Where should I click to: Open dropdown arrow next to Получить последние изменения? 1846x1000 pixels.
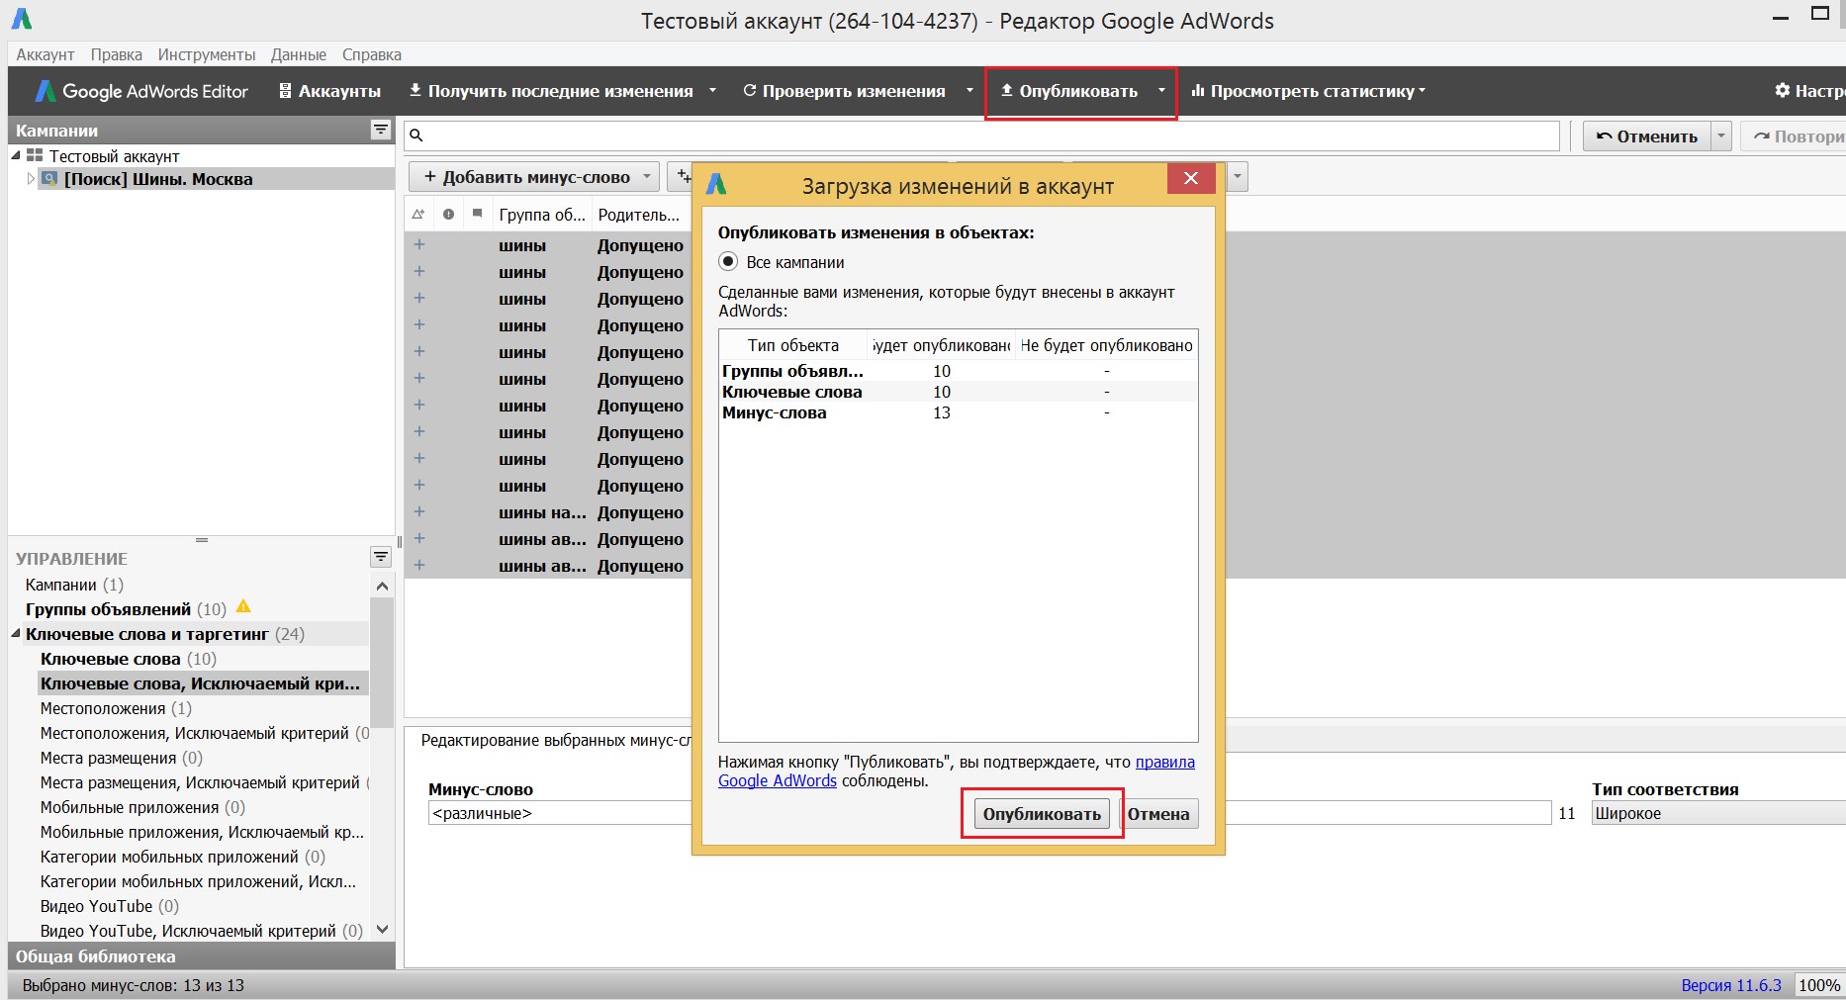point(712,91)
